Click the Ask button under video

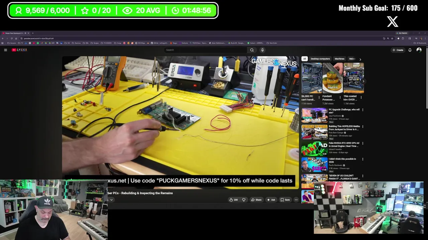tap(271, 200)
